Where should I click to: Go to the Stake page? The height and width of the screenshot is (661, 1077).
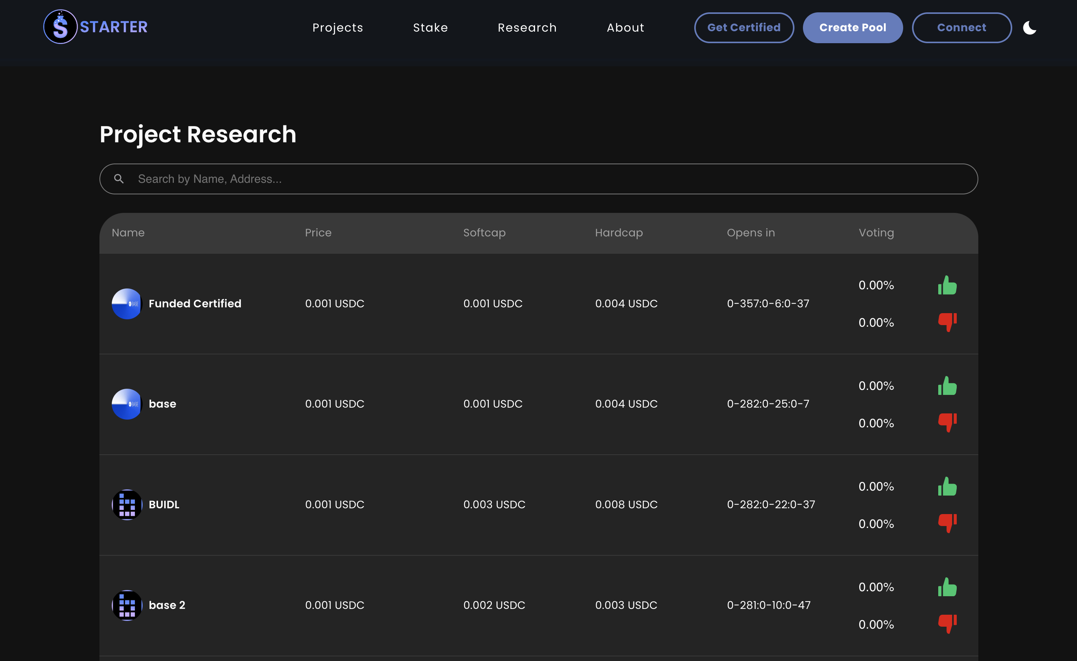[430, 27]
